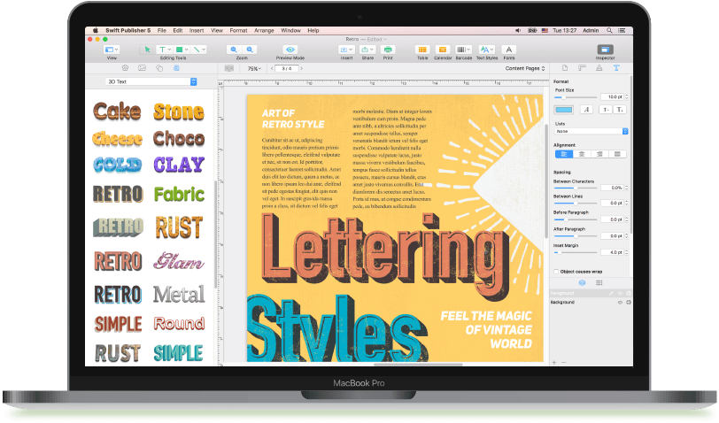
Task: Select the Layers globe view button
Action: (583, 283)
